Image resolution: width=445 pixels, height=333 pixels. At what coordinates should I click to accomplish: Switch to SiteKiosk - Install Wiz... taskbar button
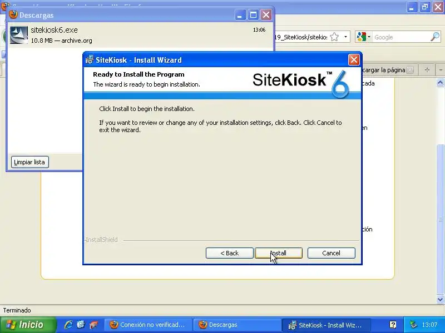pos(326,325)
